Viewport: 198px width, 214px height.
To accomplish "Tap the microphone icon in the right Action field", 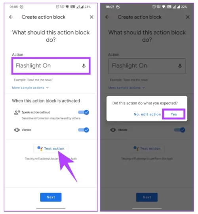I will tap(180, 66).
